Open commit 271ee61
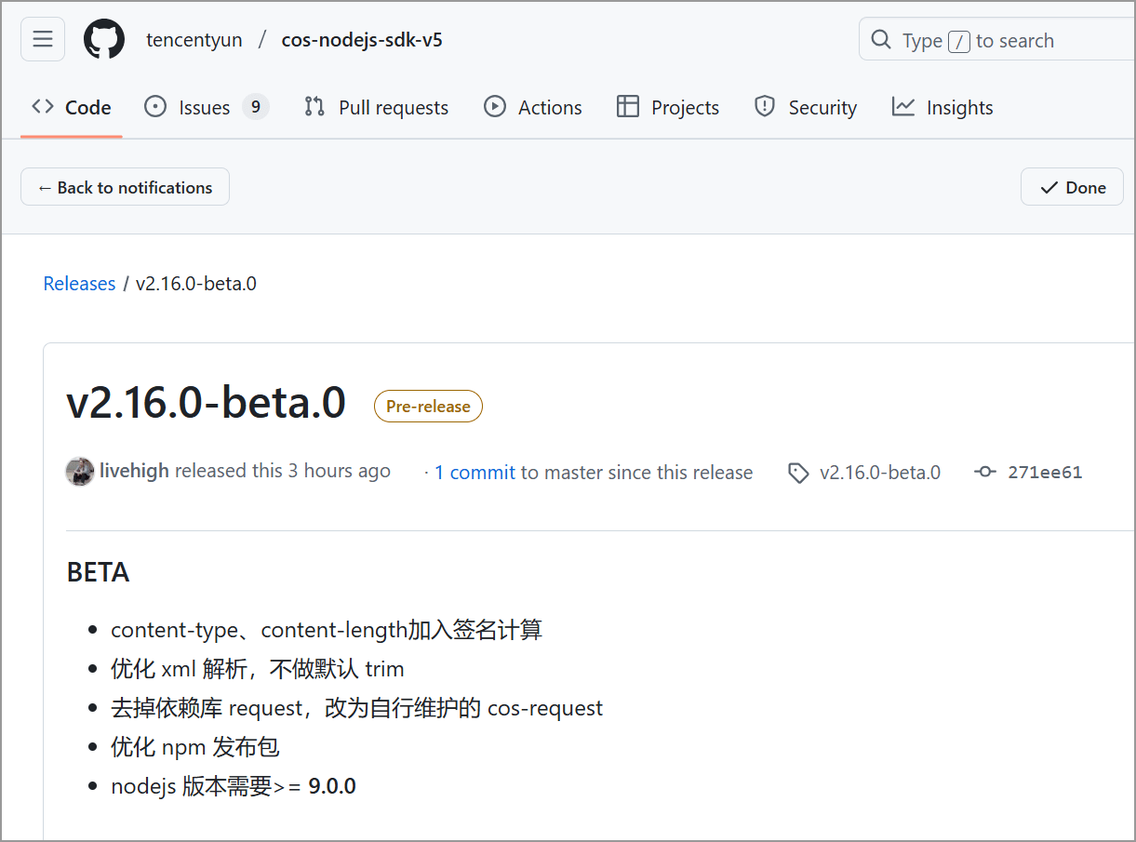This screenshot has width=1136, height=842. [1045, 473]
